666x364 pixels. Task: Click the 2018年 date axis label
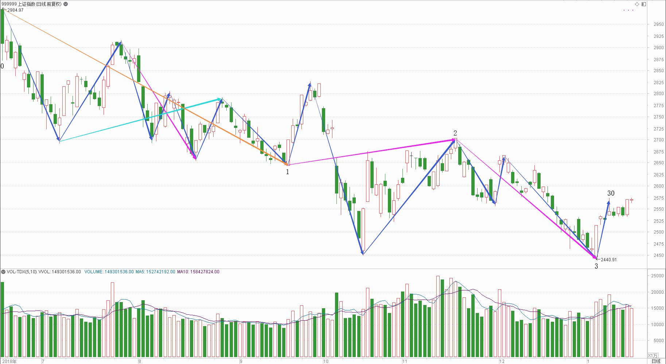click(x=9, y=361)
